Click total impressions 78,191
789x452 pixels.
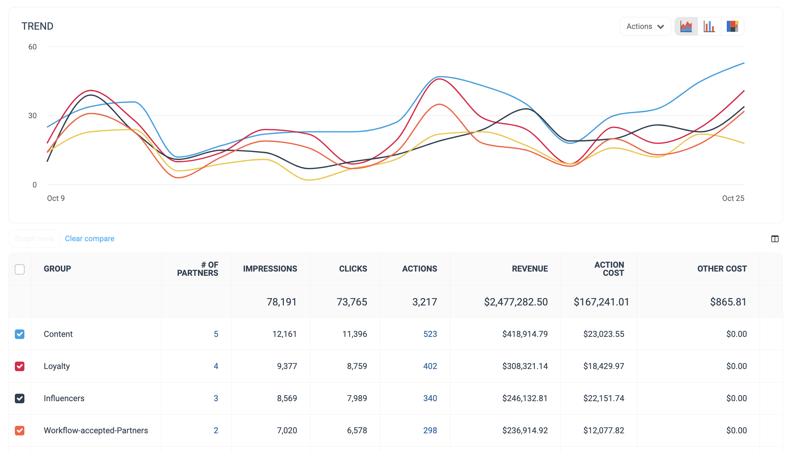pos(282,302)
